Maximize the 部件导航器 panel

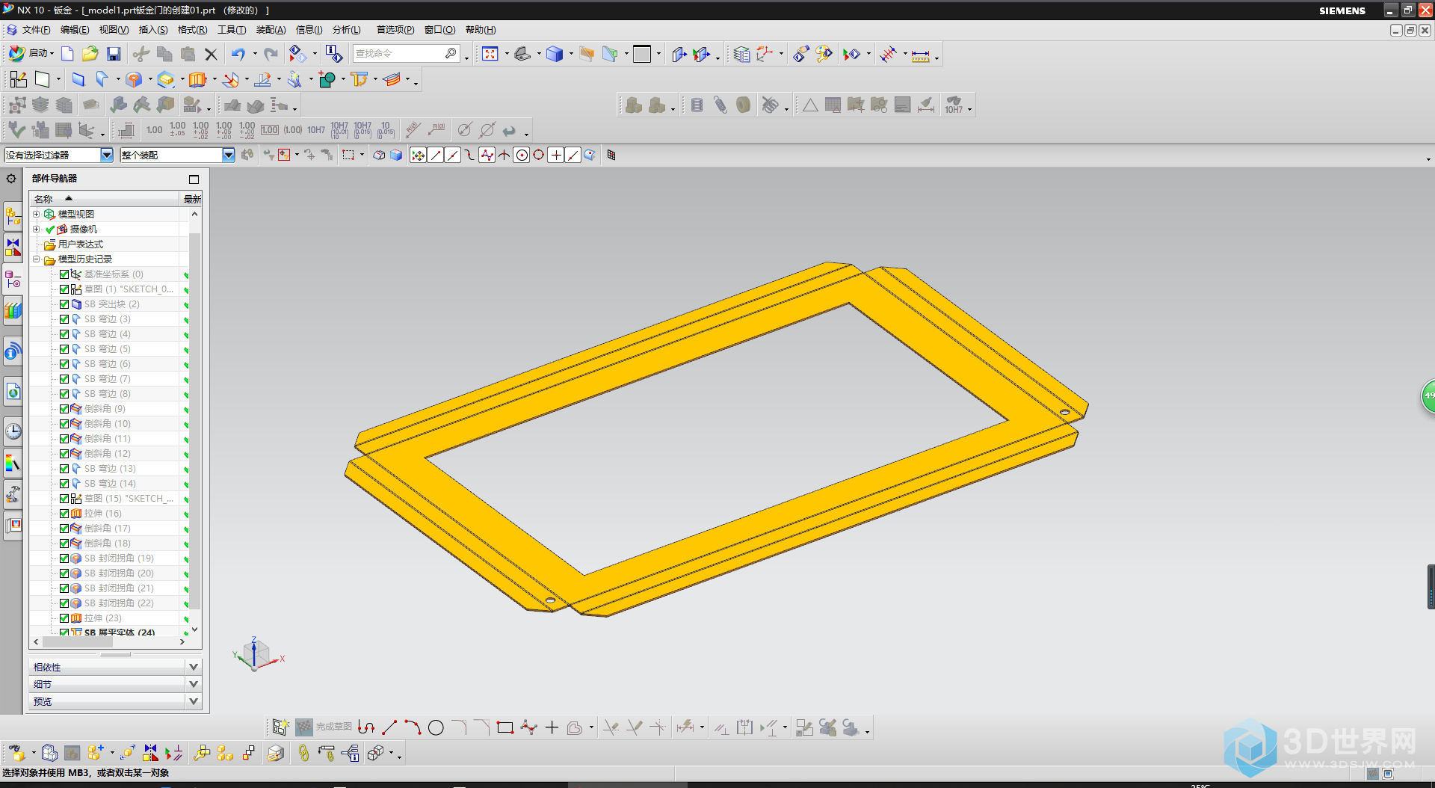pos(194,179)
